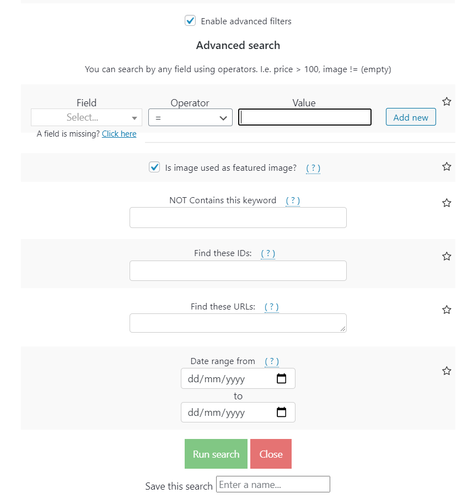473x499 pixels.
Task: Star the Find these URLs filter
Action: coord(447,310)
